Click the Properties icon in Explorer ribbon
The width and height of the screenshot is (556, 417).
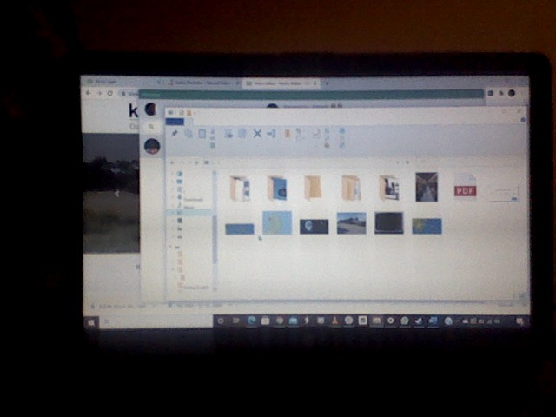tap(315, 134)
